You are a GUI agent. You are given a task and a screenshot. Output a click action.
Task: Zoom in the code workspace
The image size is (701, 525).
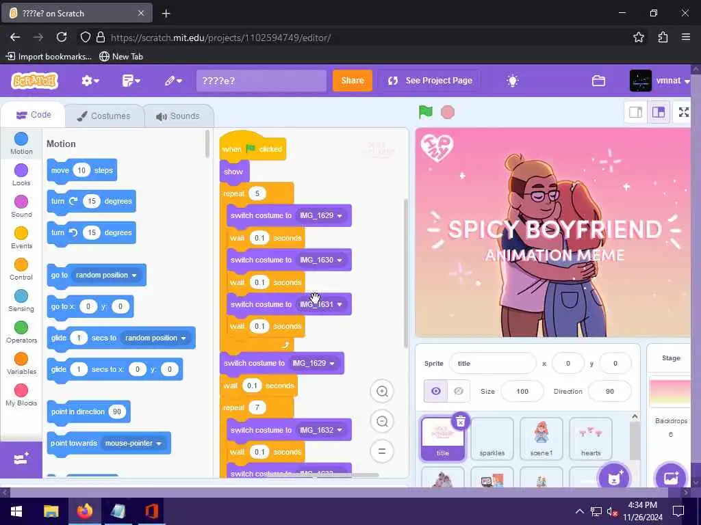(382, 392)
